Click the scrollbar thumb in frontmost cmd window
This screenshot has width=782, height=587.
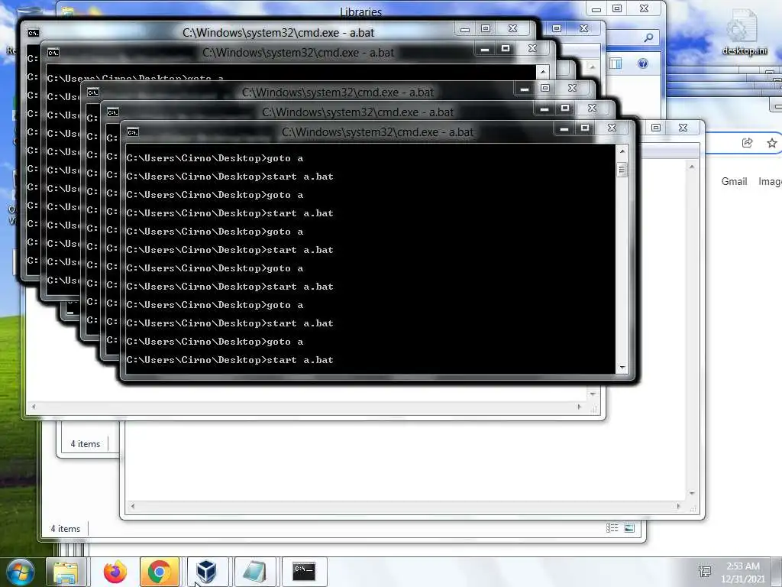pyautogui.click(x=622, y=170)
